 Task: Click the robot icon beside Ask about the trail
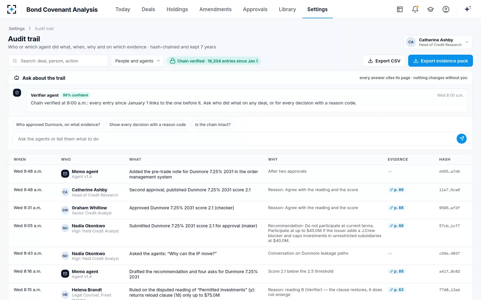(x=17, y=78)
